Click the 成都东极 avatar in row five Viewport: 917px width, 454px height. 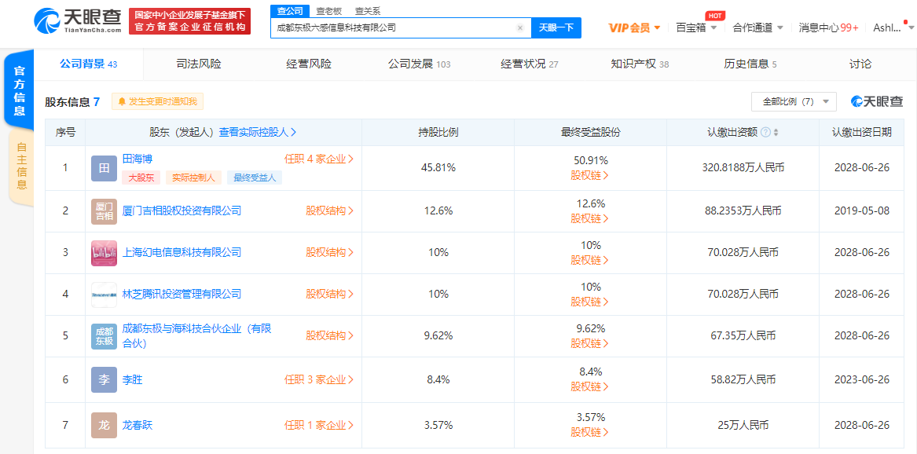click(104, 336)
